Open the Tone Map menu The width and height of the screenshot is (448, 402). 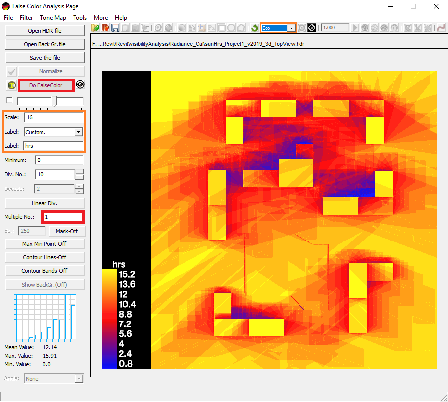53,18
